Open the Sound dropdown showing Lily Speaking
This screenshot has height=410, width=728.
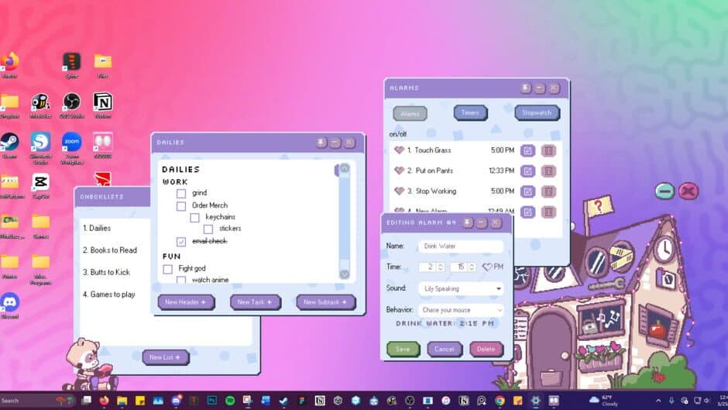tap(461, 288)
